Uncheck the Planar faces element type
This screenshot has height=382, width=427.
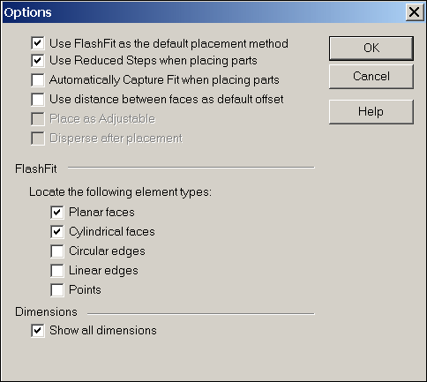pyautogui.click(x=57, y=212)
